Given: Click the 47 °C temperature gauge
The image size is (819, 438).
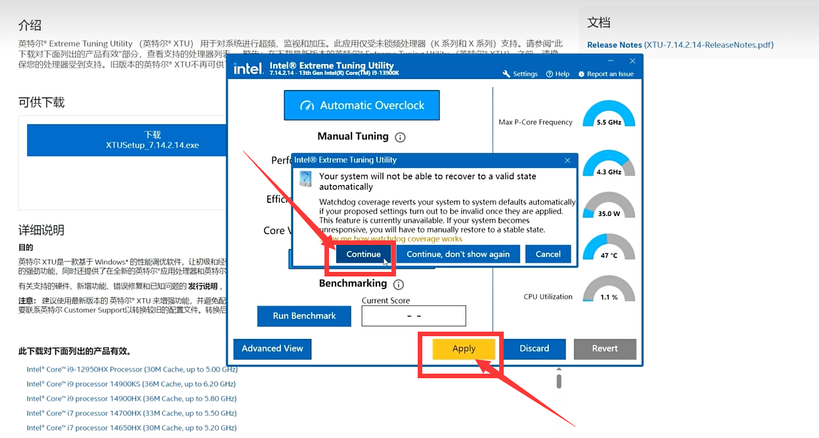Looking at the screenshot, I should click(x=609, y=248).
